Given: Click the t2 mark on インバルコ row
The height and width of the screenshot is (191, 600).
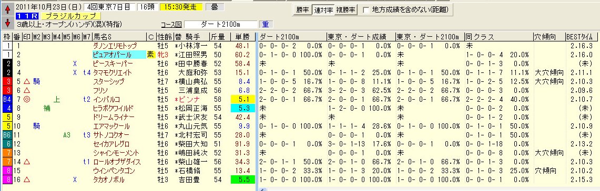Looking at the screenshot, I should [86, 99].
